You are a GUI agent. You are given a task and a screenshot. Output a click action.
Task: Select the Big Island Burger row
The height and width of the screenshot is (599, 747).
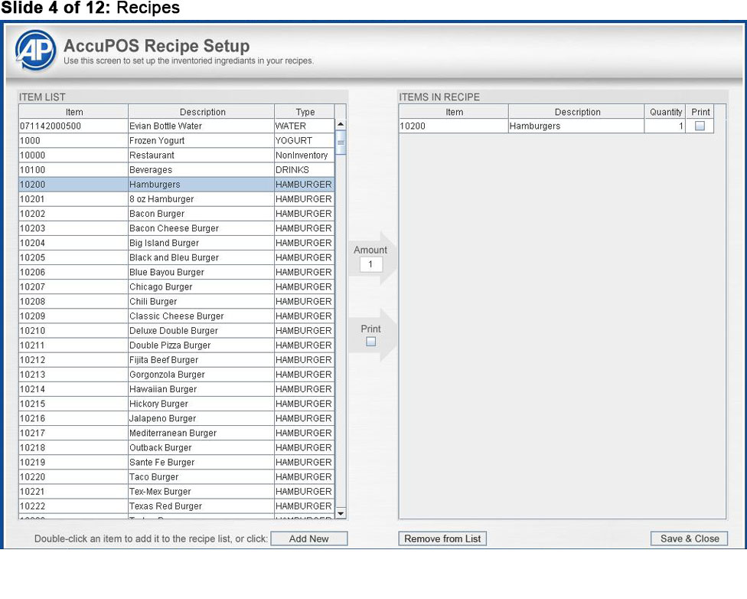177,243
